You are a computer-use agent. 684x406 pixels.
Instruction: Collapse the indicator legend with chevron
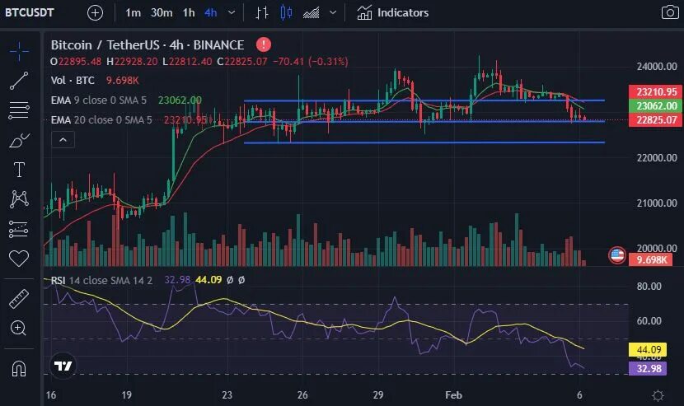[x=63, y=140]
